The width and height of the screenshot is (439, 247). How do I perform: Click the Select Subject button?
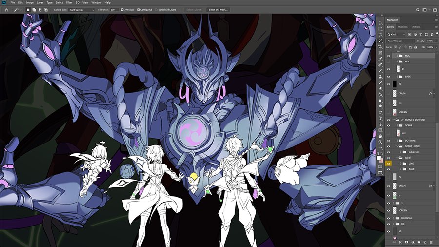(x=194, y=10)
